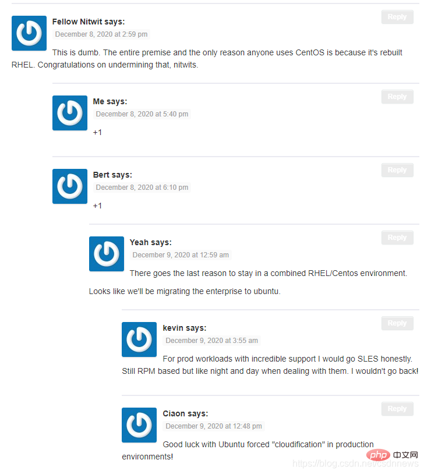Open the 6:10 pm comment timestamp link
The height and width of the screenshot is (474, 424).
(142, 188)
